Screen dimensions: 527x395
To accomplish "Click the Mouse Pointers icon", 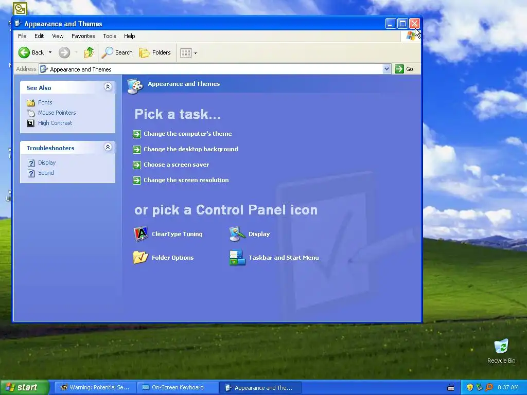I will click(x=30, y=113).
